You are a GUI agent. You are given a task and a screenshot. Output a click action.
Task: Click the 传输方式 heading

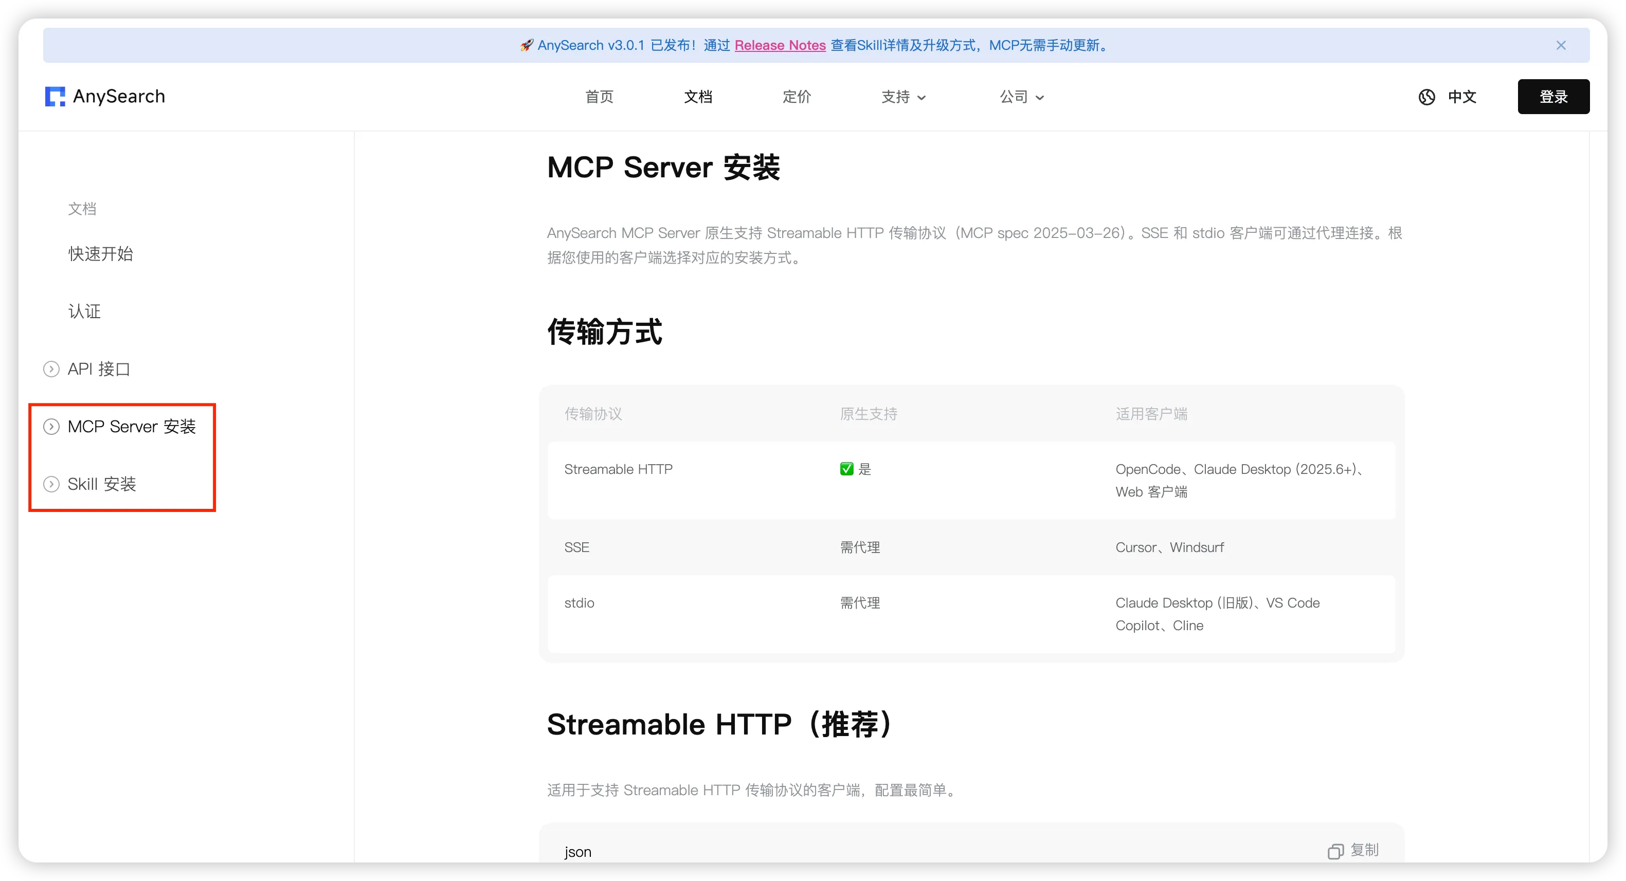click(605, 332)
